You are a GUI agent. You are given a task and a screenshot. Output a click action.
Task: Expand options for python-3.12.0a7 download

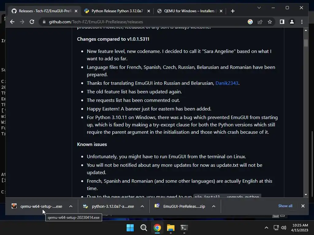point(142,206)
